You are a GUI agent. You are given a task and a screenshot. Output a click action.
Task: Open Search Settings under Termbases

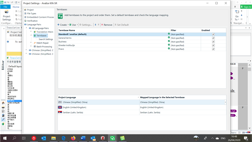46,39
